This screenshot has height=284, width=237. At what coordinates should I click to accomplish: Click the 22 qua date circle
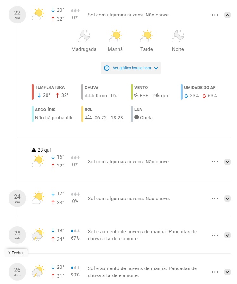coord(17,15)
